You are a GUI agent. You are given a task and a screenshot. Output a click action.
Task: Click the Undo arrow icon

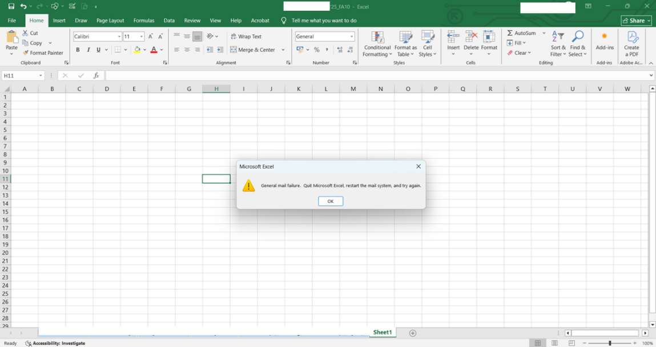click(23, 6)
